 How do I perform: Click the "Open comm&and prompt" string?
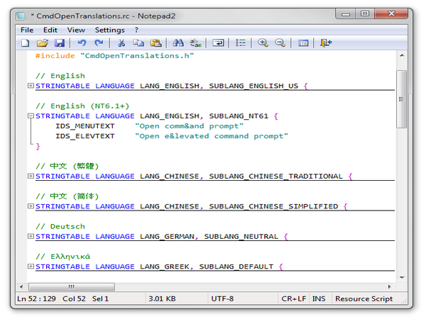click(190, 126)
